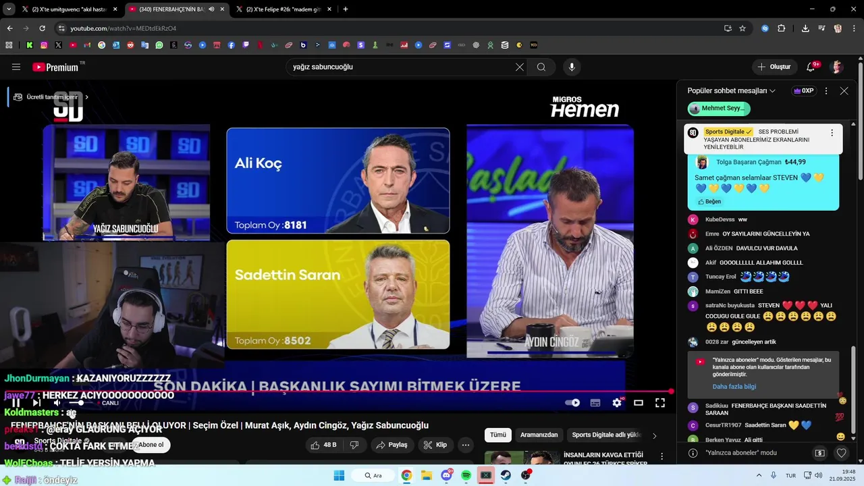Skip to the next video
Image resolution: width=864 pixels, height=486 pixels.
point(36,403)
